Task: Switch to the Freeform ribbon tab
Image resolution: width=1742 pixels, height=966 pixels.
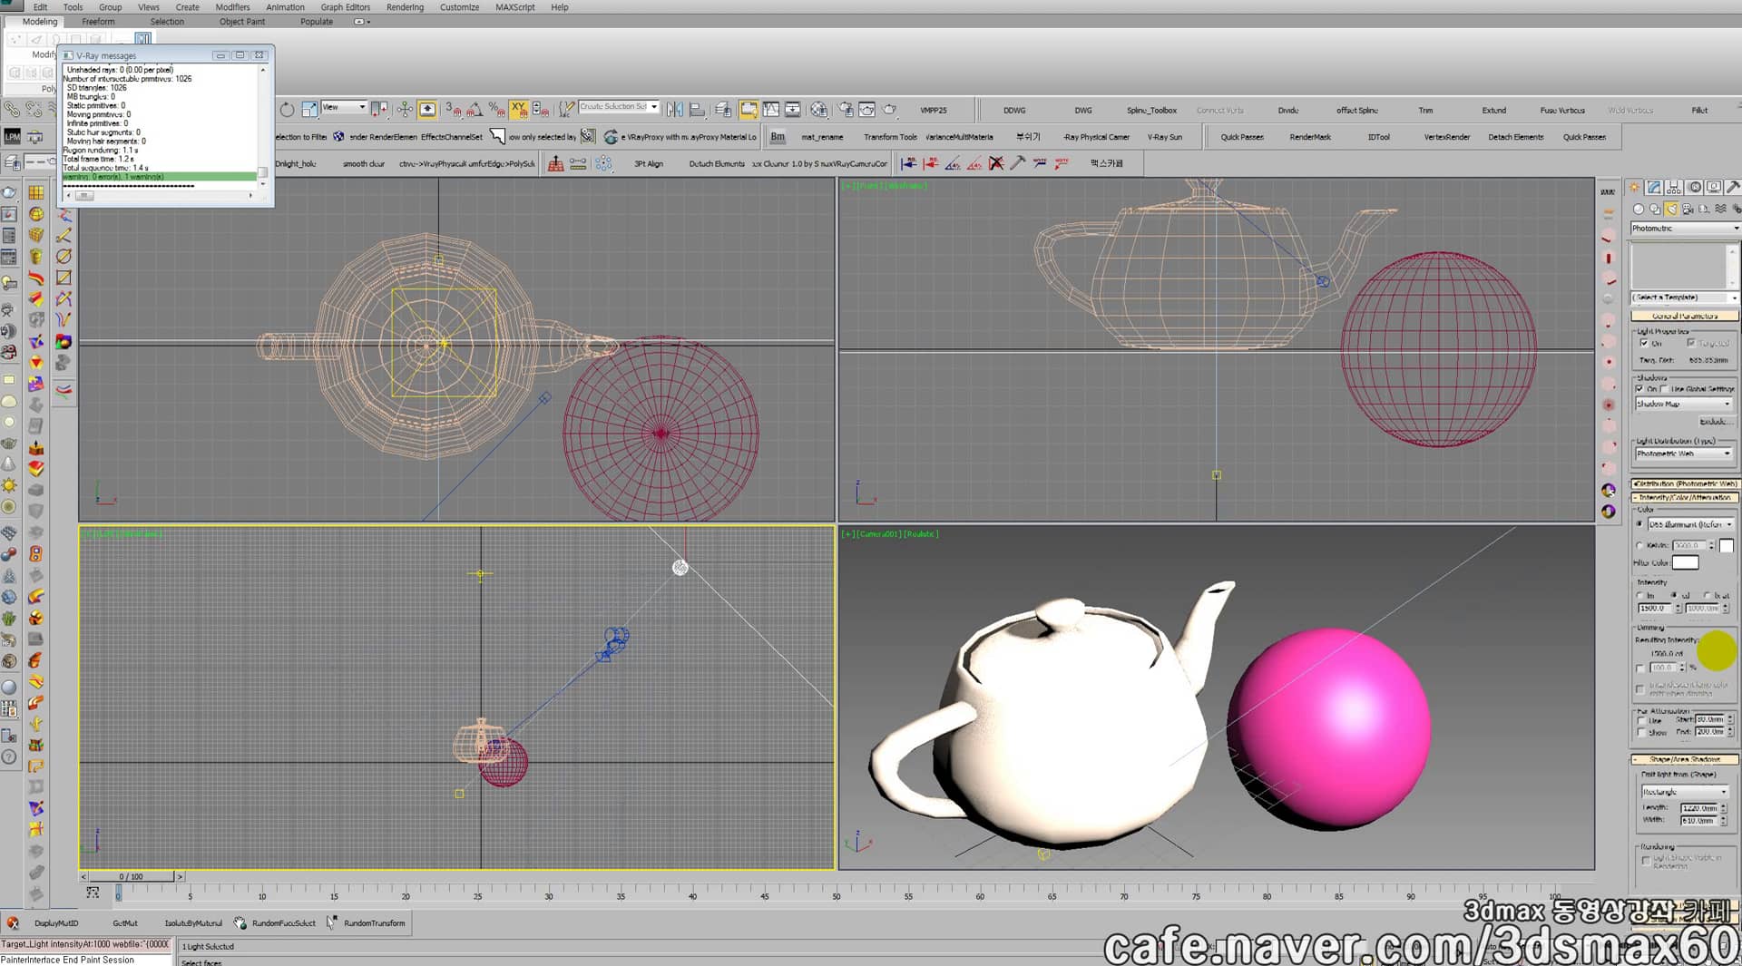Action: tap(98, 22)
